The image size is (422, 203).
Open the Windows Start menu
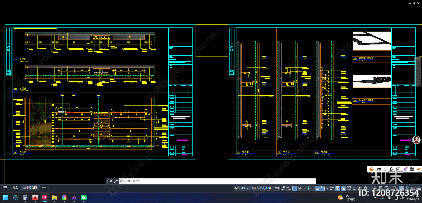[x=6, y=198]
